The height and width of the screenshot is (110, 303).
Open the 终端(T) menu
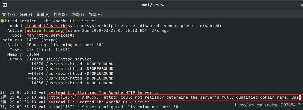(78, 15)
